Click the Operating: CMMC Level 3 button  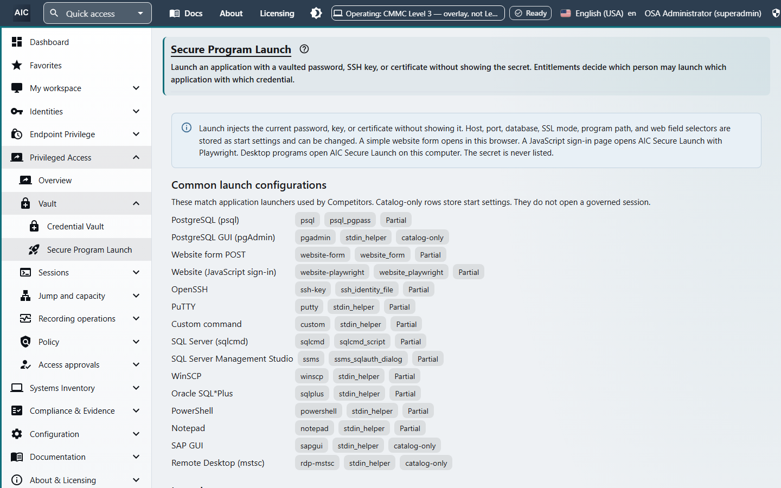418,13
